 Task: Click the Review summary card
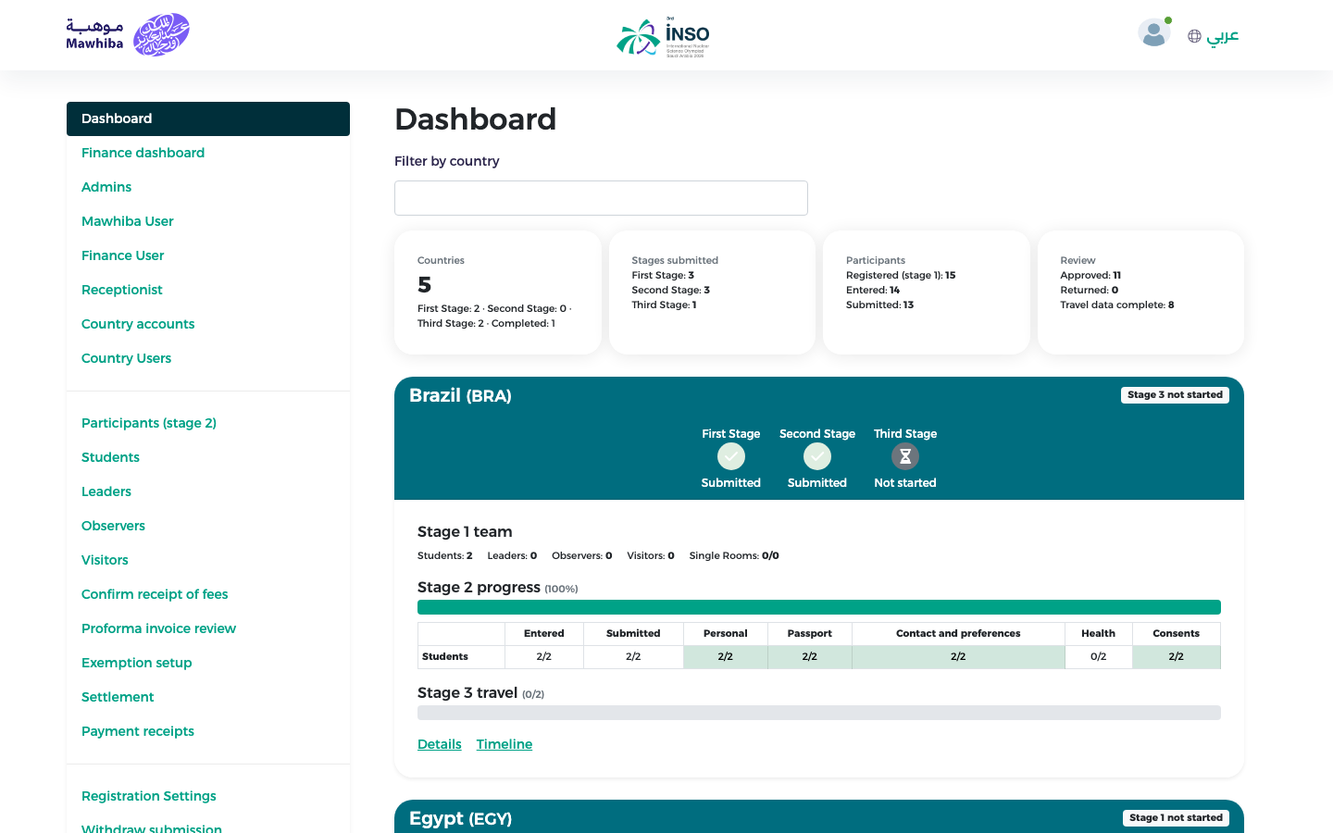(x=1140, y=292)
